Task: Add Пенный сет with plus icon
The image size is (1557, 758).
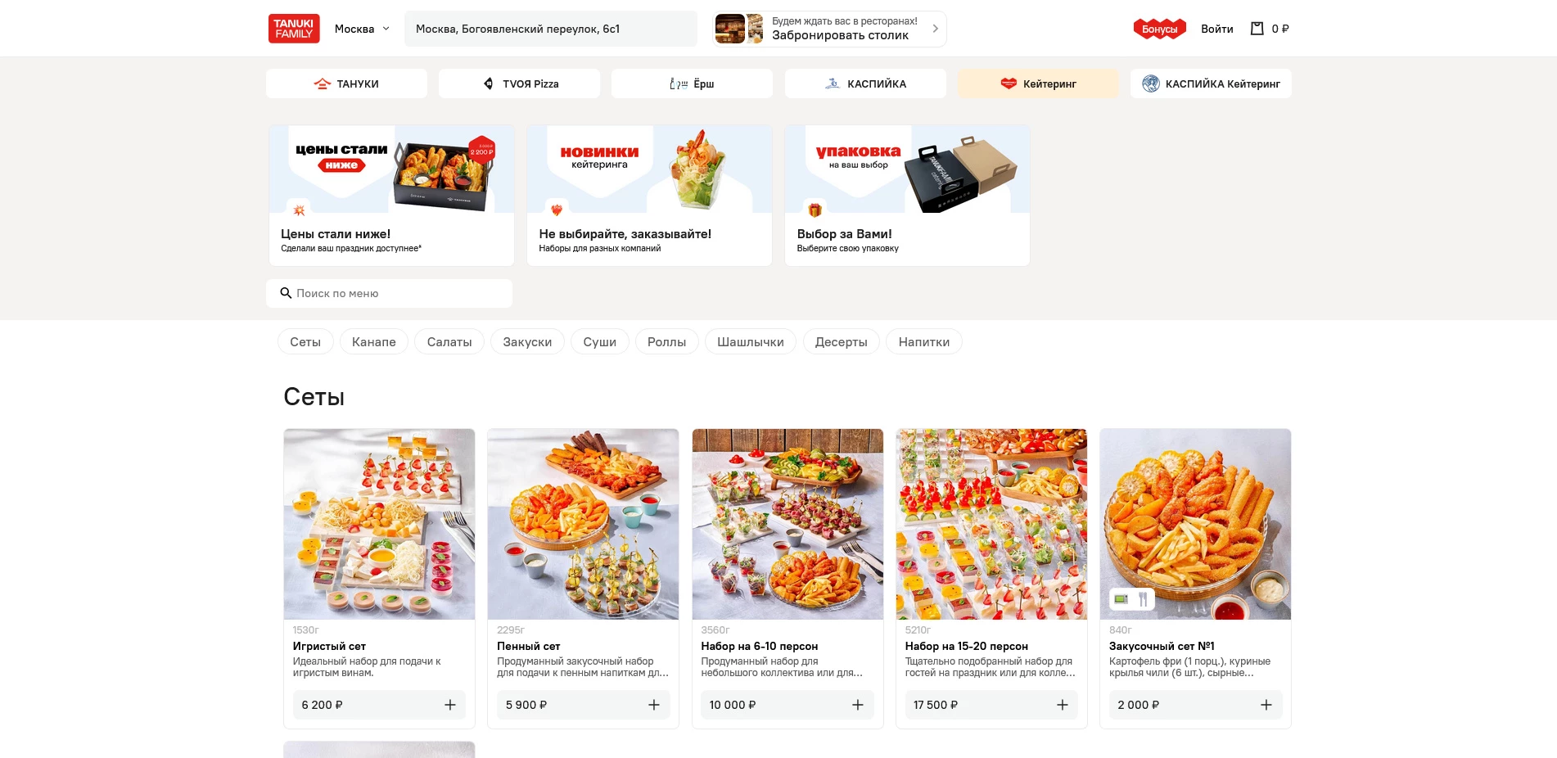Action: click(654, 705)
